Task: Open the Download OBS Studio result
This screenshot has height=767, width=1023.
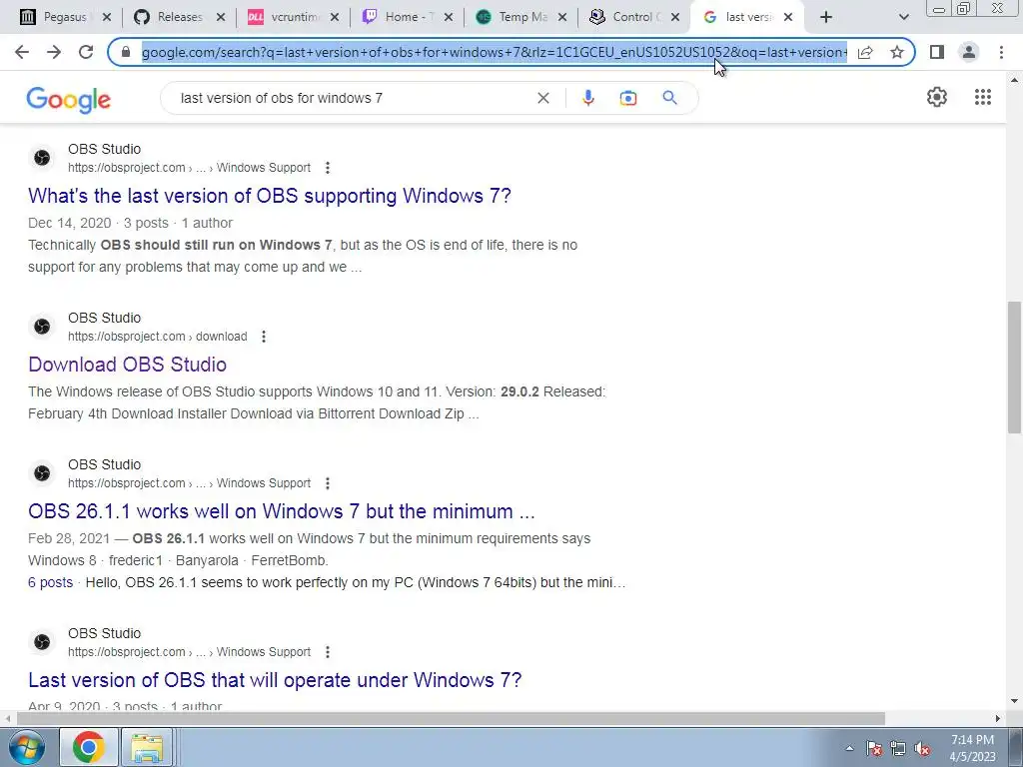Action: coord(127,365)
